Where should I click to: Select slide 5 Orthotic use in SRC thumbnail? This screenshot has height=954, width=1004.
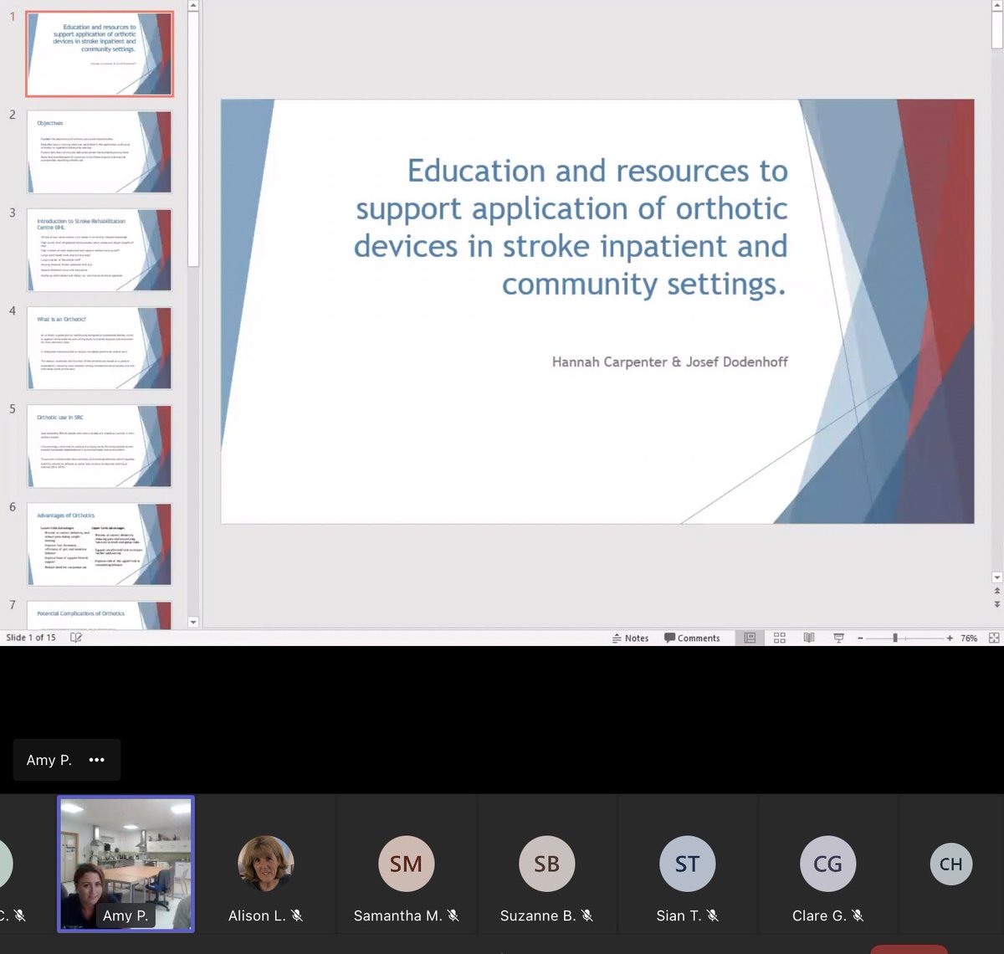[x=100, y=446]
